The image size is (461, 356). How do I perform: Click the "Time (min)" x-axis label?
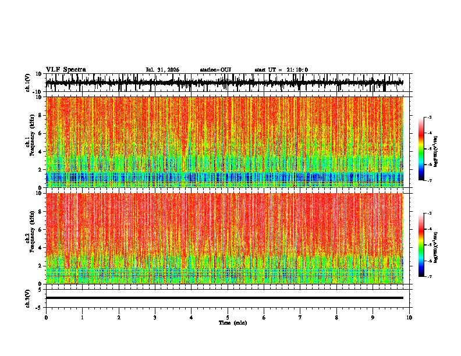tap(233, 323)
